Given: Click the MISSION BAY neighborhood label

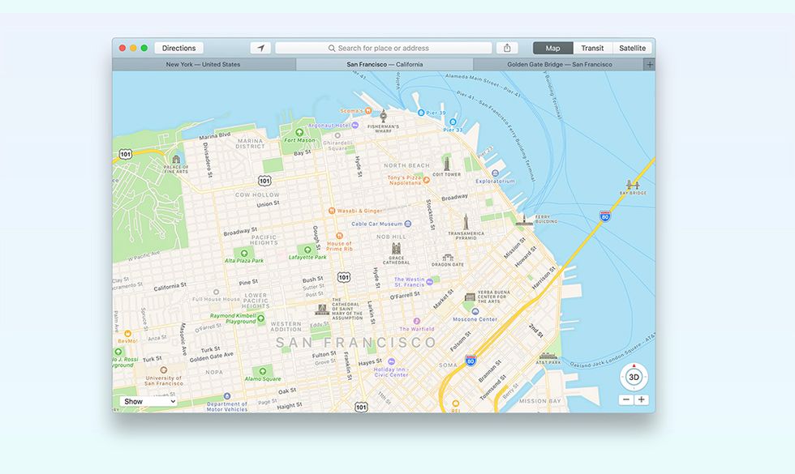Looking at the screenshot, I should pyautogui.click(x=540, y=400).
